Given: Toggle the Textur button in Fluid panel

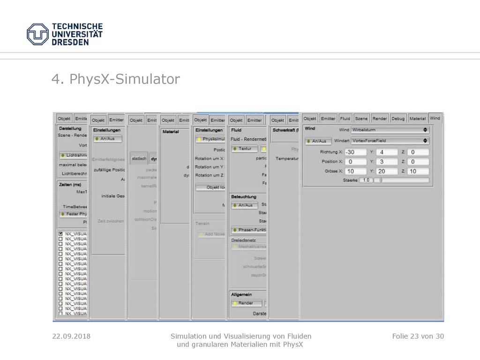Looking at the screenshot, I should pyautogui.click(x=245, y=149).
